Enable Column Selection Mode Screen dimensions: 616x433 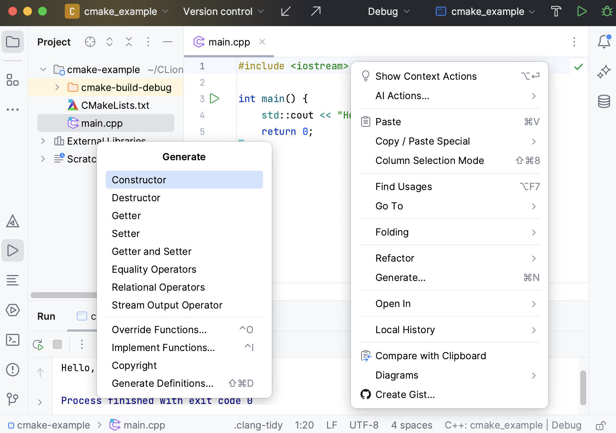tap(430, 160)
